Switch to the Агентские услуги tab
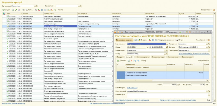This screenshot has height=106, width=217. [143, 57]
